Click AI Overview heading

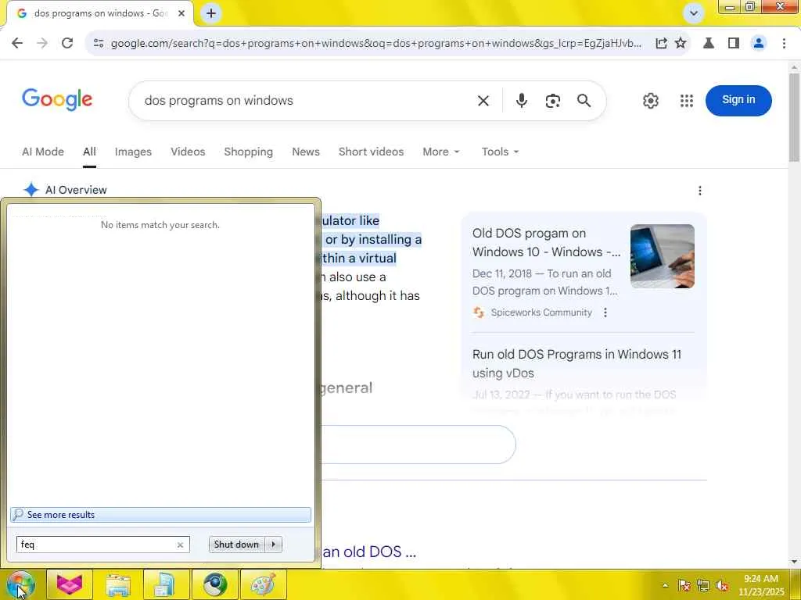point(76,191)
